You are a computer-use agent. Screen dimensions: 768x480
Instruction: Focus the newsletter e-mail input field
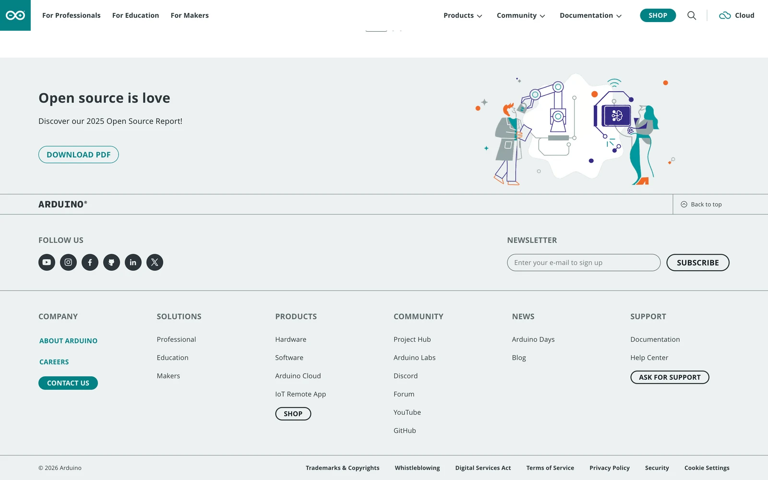[x=584, y=263]
